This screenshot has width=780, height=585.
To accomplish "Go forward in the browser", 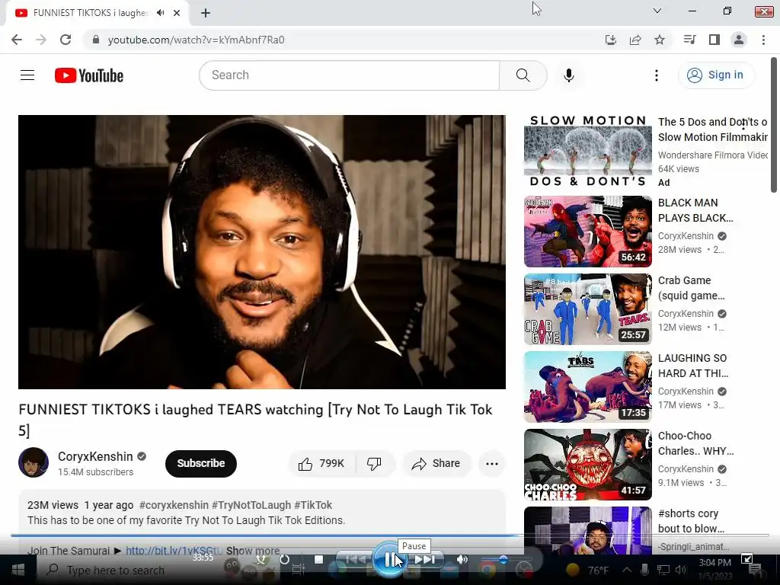I will (x=41, y=40).
